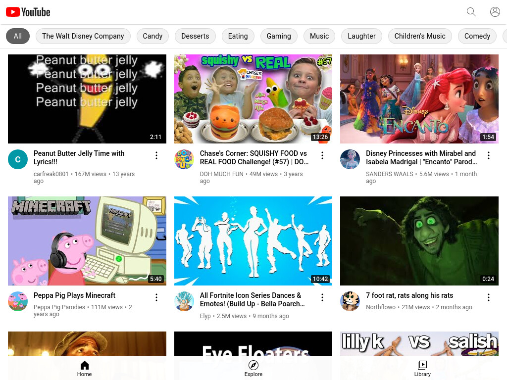
Task: Open options menu for 7 foot rat video
Action: click(x=488, y=297)
